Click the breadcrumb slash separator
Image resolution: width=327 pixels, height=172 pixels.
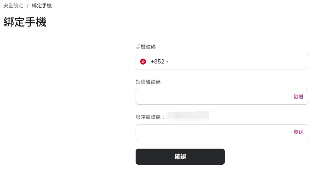pyautogui.click(x=28, y=6)
